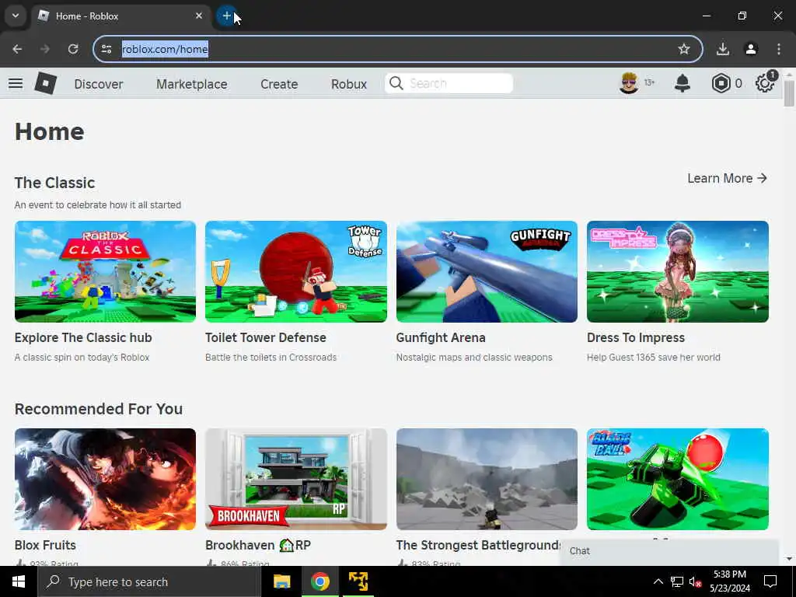Open File Explorer from taskbar
Image resolution: width=796 pixels, height=597 pixels.
[x=281, y=581]
